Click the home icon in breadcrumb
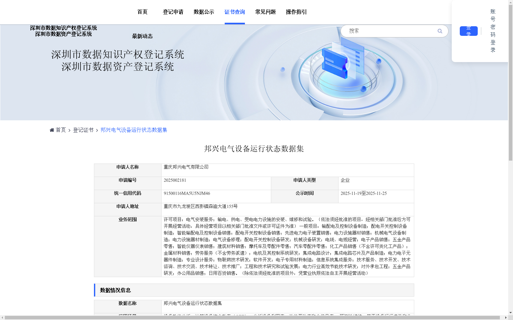The height and width of the screenshot is (320, 513). pos(52,130)
